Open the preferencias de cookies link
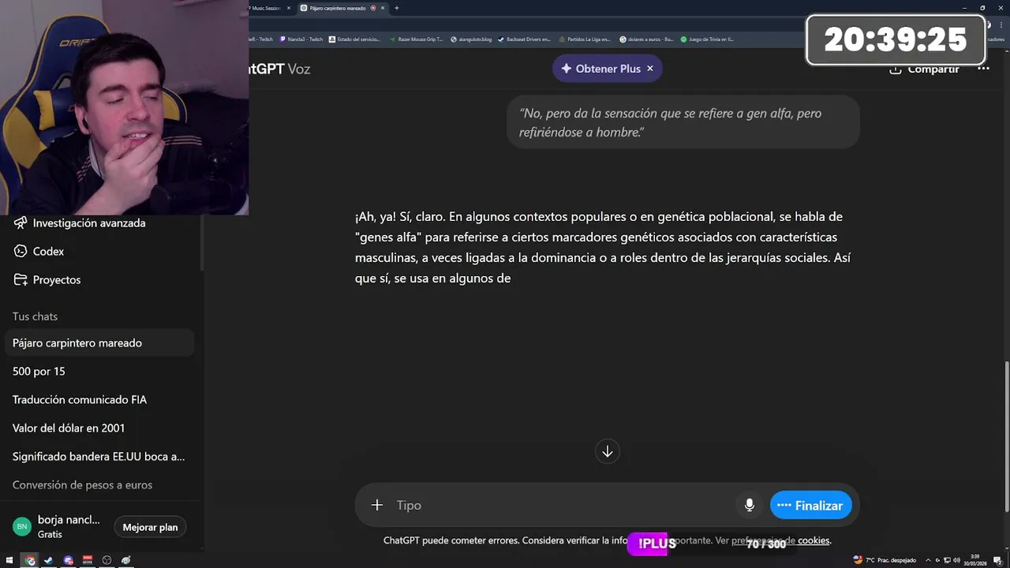Viewport: 1010px width, 568px height. [x=781, y=540]
